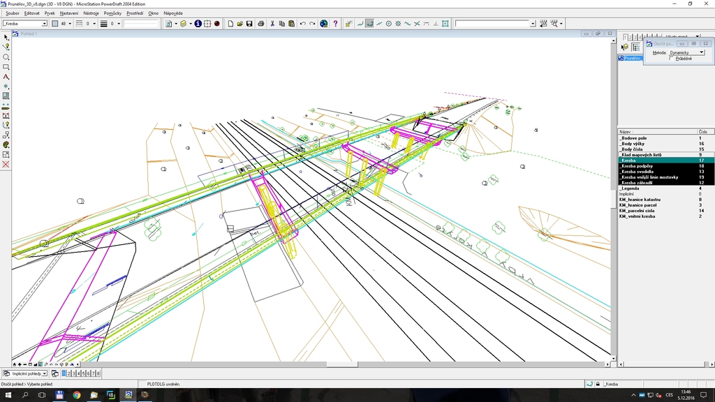The height and width of the screenshot is (402, 715).
Task: Click the Print icon in toolbar
Action: [x=260, y=24]
